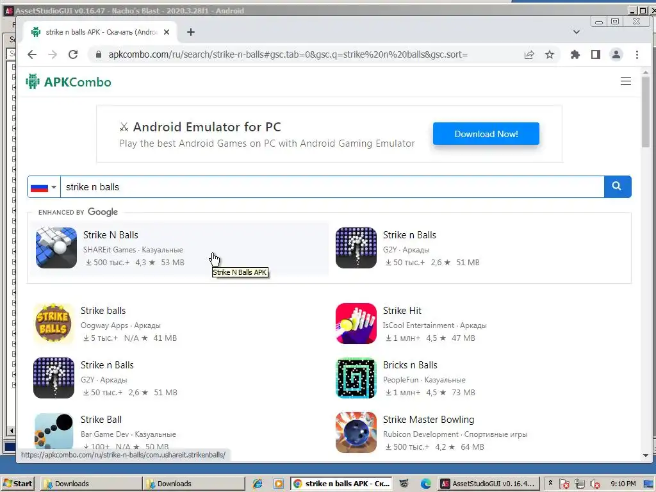Click the blue search magnifier button
This screenshot has width=656, height=492.
click(617, 186)
